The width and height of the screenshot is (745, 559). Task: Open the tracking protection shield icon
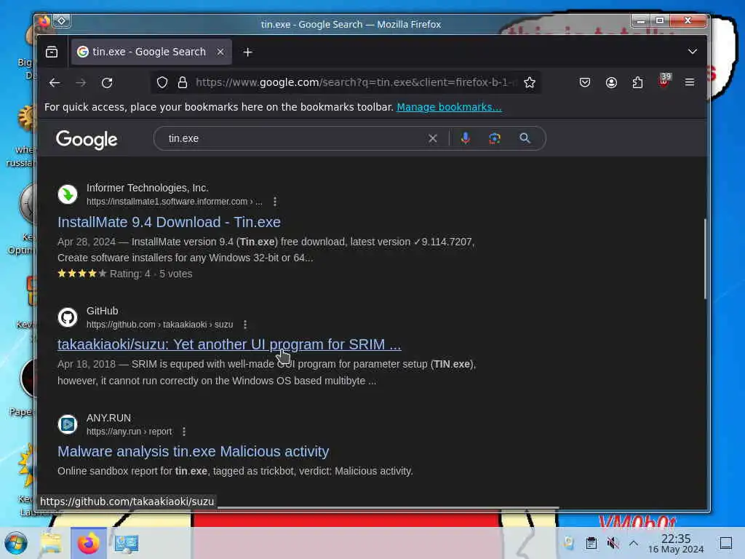coord(162,83)
